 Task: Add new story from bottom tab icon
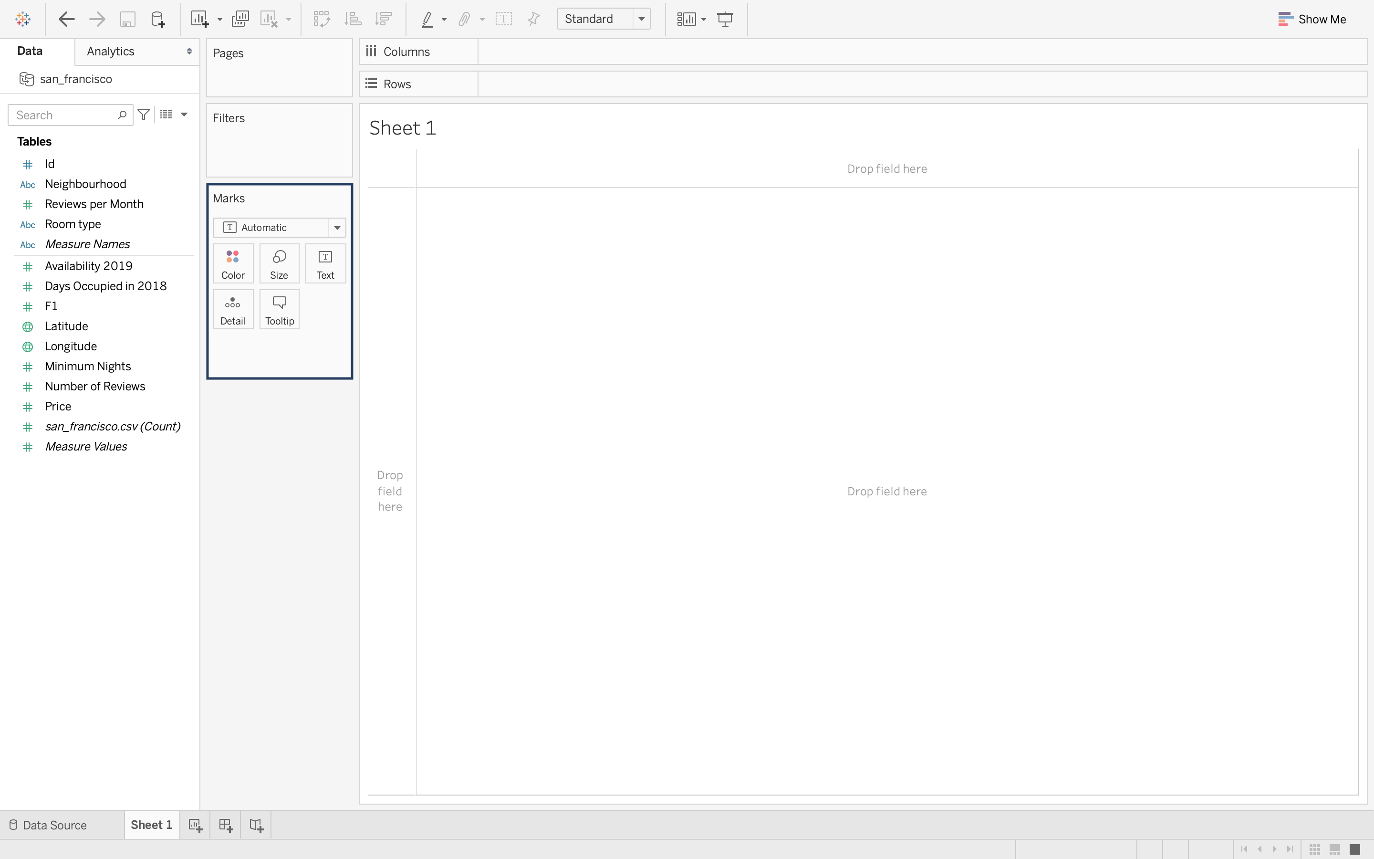256,825
